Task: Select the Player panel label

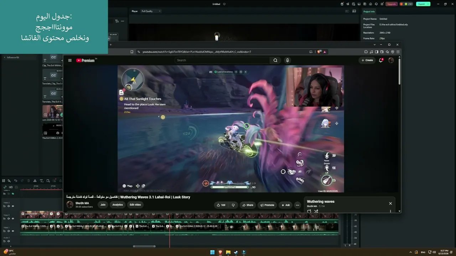Action: coord(135,11)
